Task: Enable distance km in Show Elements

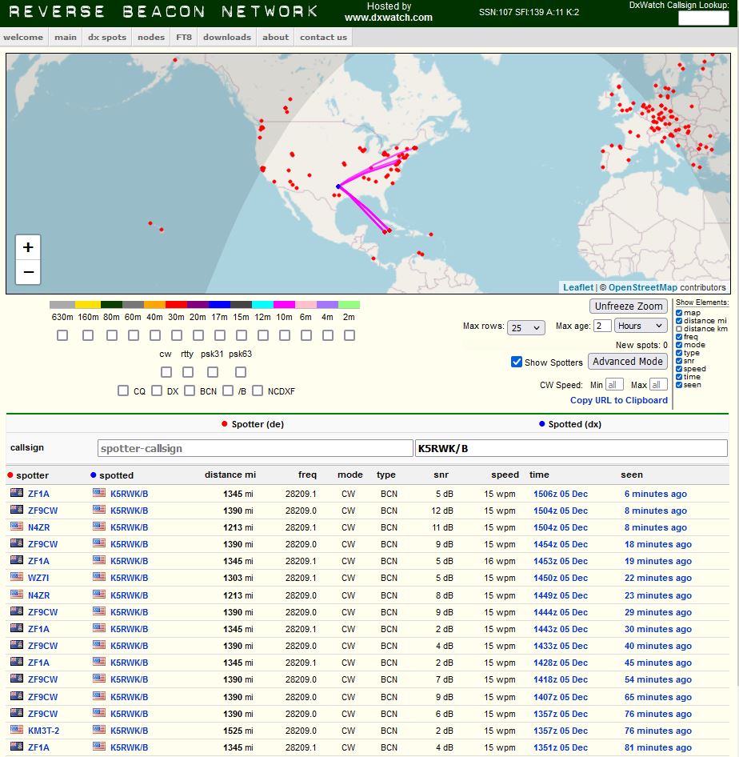Action: (679, 329)
